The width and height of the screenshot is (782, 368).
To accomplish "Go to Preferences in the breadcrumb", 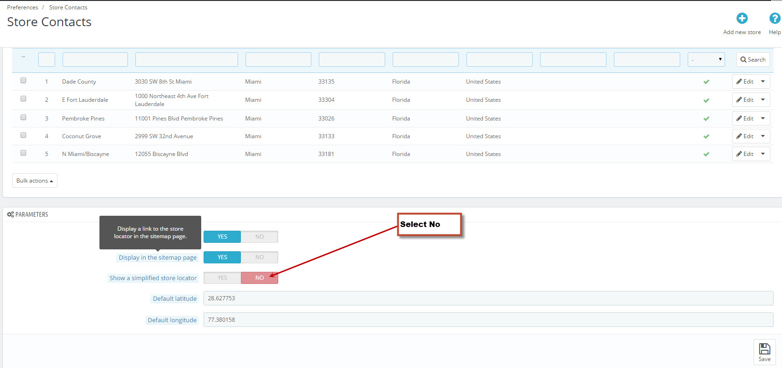I will (x=22, y=7).
